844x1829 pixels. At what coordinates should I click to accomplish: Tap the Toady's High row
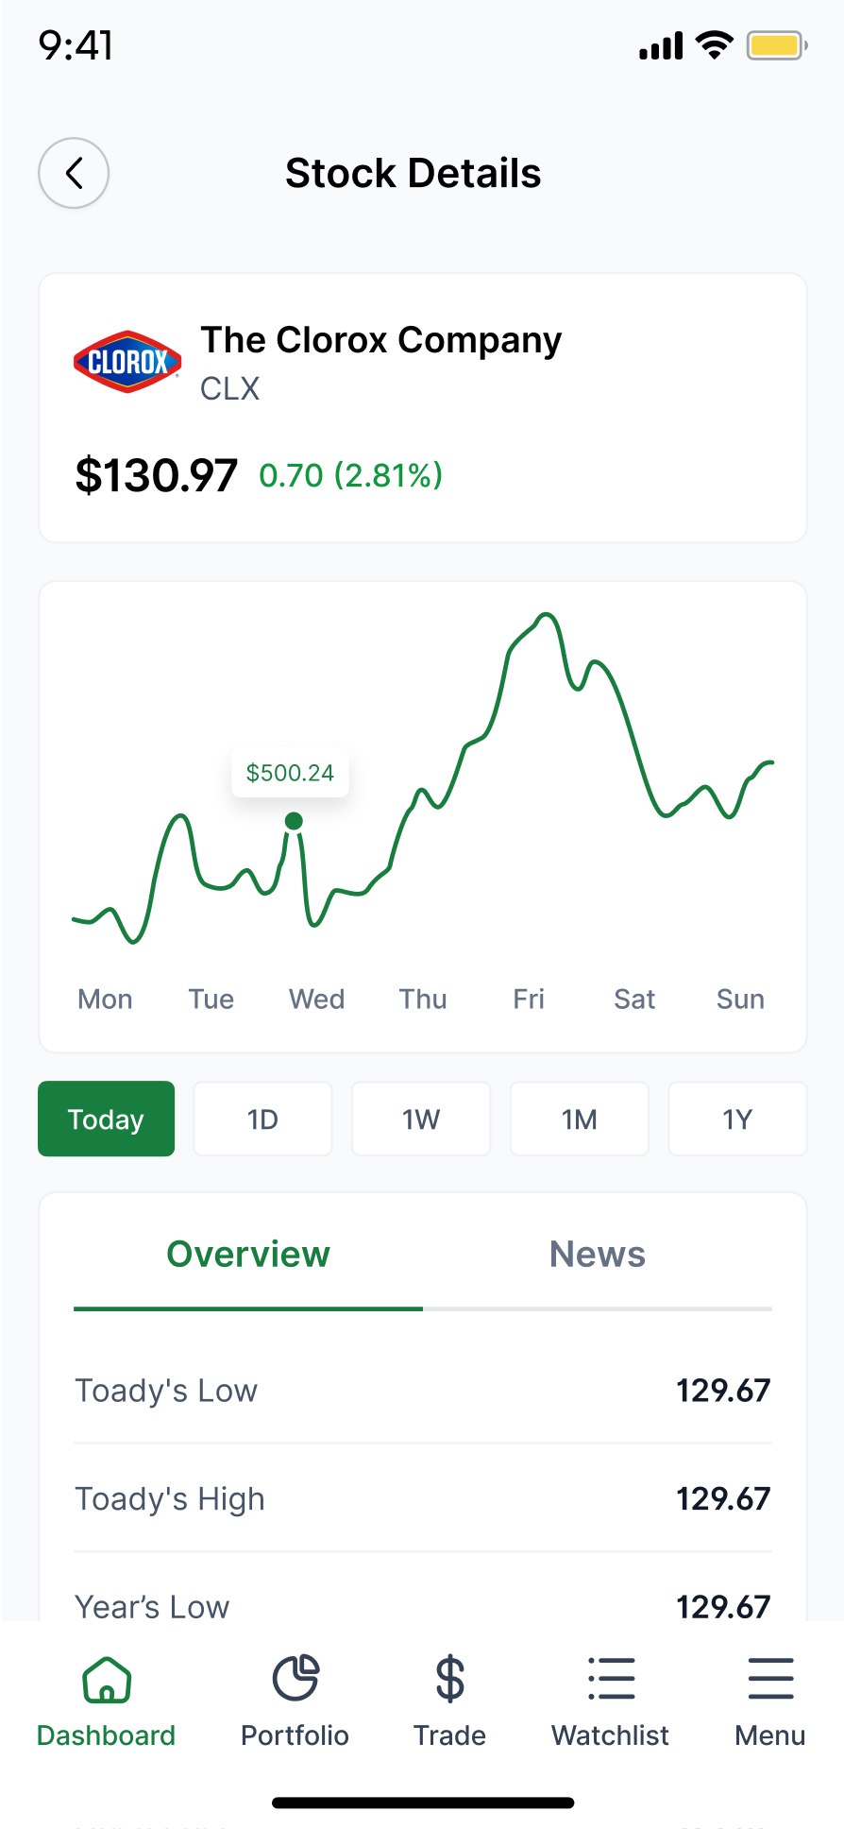423,1498
